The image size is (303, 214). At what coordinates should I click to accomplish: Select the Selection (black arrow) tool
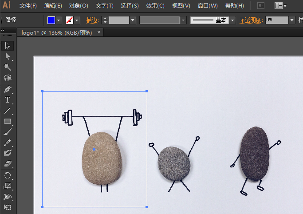8,46
